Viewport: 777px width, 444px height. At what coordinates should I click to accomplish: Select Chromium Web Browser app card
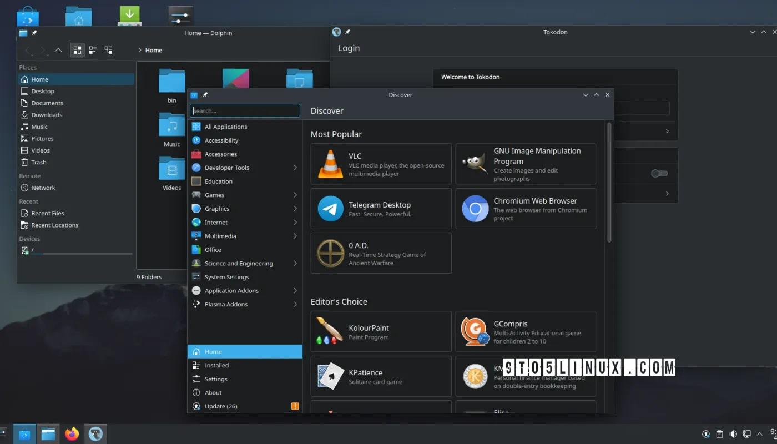525,209
